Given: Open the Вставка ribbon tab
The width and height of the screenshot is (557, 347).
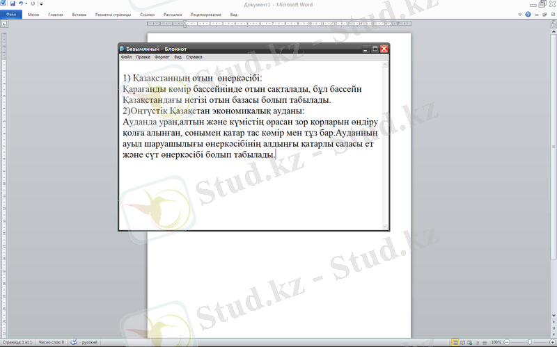Looking at the screenshot, I should tap(79, 14).
